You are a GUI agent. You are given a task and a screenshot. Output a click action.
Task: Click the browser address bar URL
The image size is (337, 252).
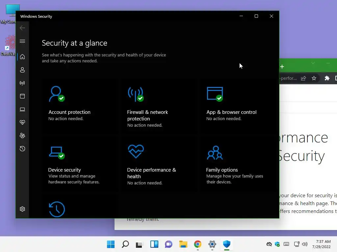(x=288, y=78)
